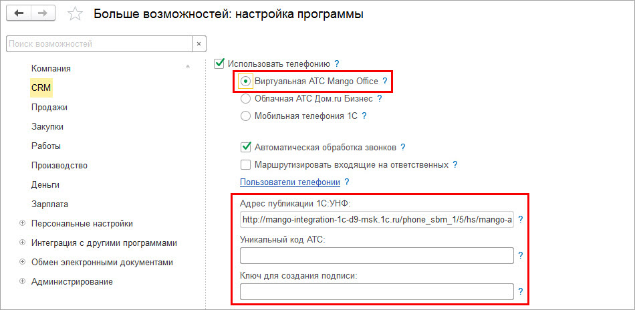635x310 pixels.
Task: Click the forward navigation arrow
Action: pyautogui.click(x=43, y=13)
